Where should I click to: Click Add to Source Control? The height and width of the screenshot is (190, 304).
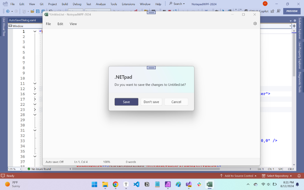pos(238,176)
